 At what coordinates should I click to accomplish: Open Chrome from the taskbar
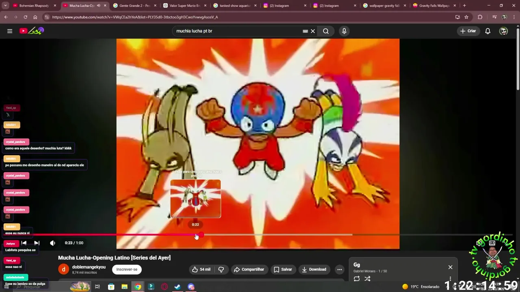tap(138, 287)
